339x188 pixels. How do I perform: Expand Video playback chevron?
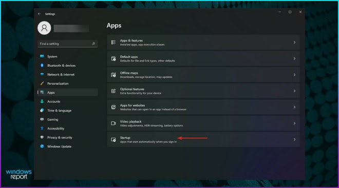point(294,123)
